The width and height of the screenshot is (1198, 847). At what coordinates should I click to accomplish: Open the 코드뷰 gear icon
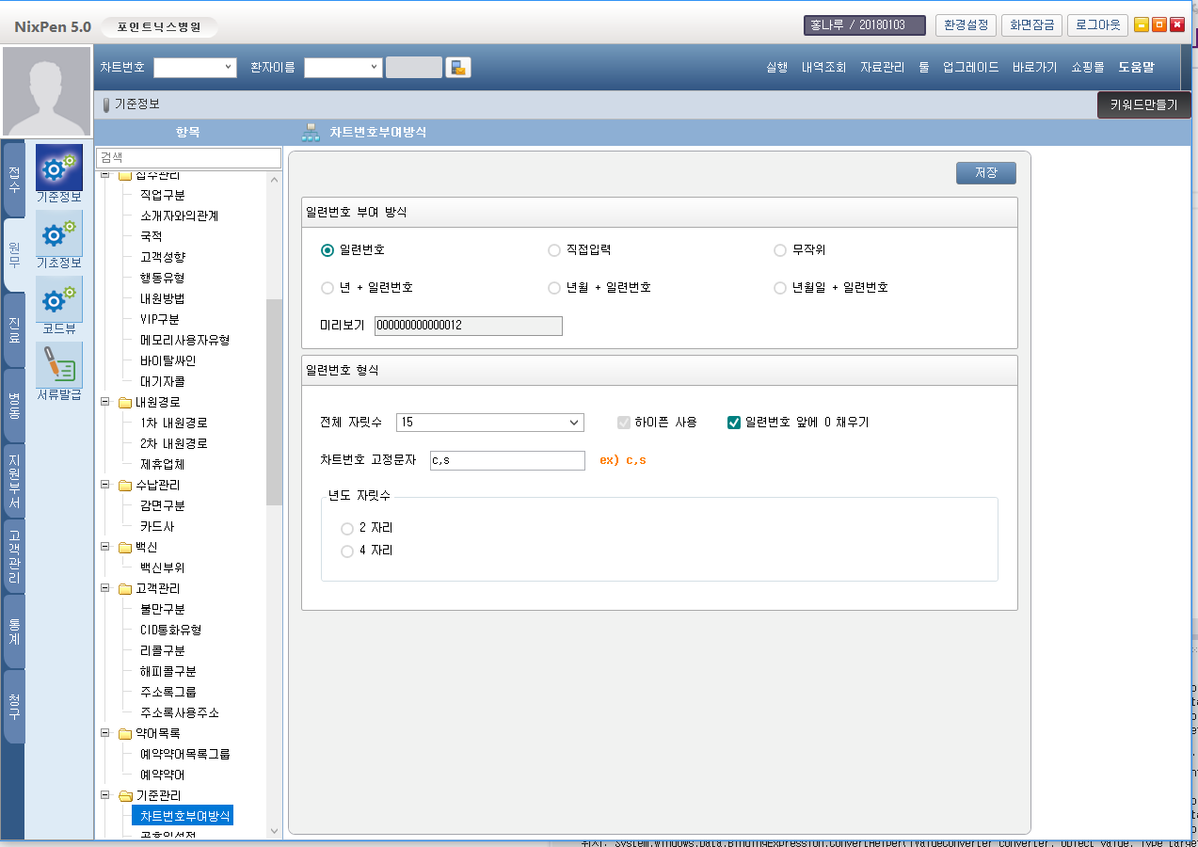[59, 299]
